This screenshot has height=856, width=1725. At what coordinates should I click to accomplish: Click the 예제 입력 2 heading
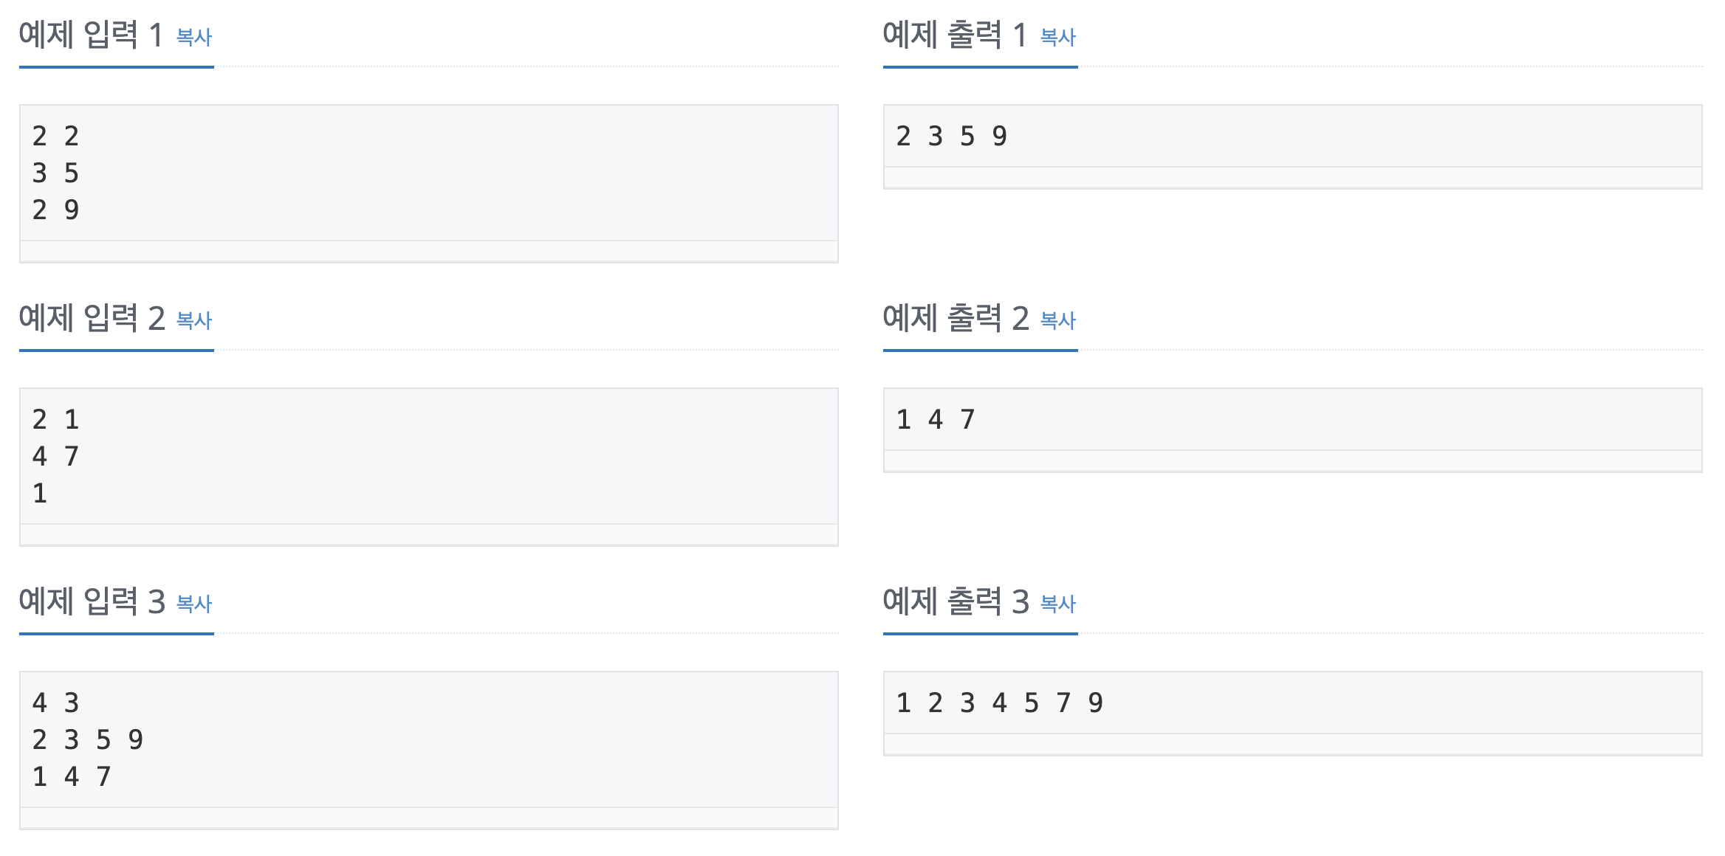point(92,318)
